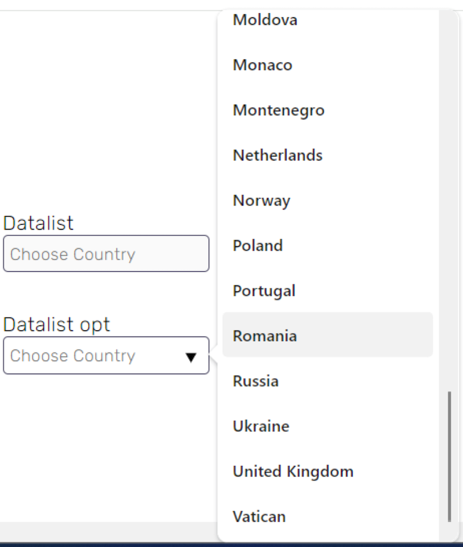The image size is (463, 547).
Task: Click the Datalist label text
Action: coord(38,223)
